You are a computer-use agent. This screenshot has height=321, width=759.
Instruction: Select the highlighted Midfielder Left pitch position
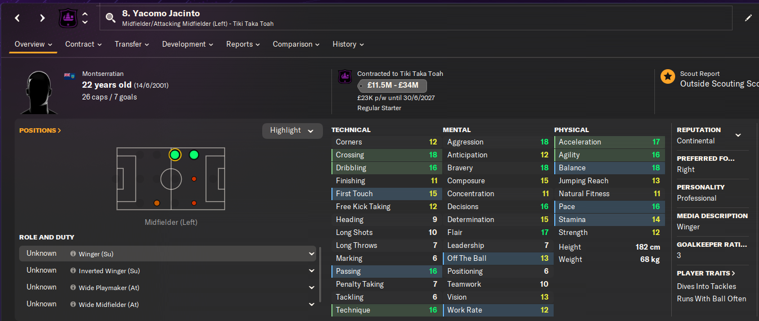(x=175, y=155)
